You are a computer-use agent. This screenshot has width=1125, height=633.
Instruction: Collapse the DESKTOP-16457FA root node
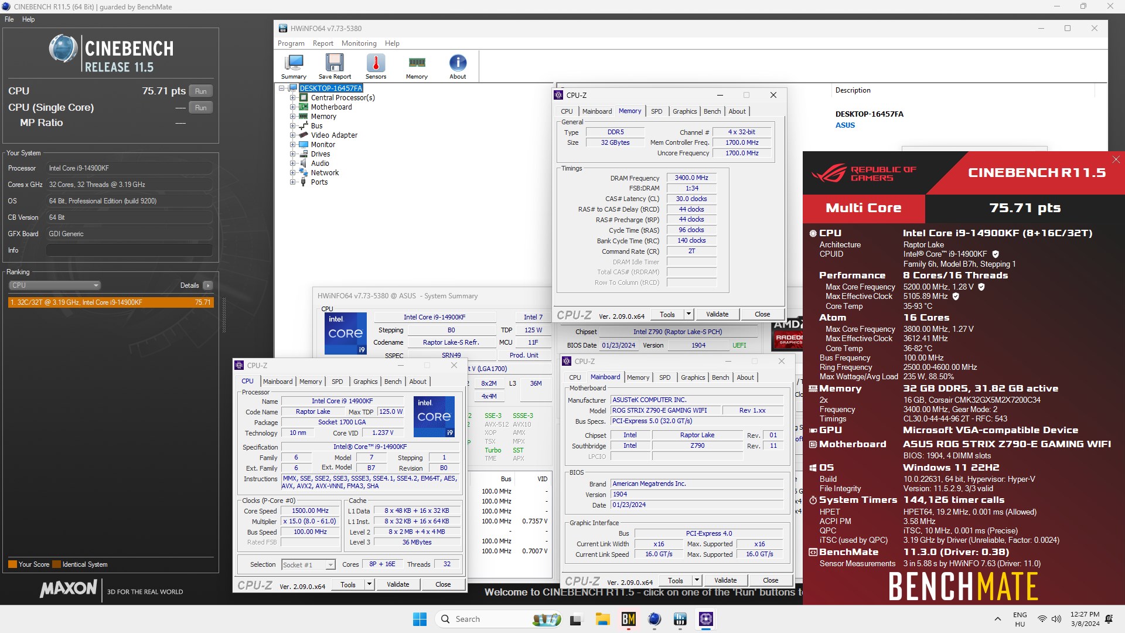(x=282, y=89)
